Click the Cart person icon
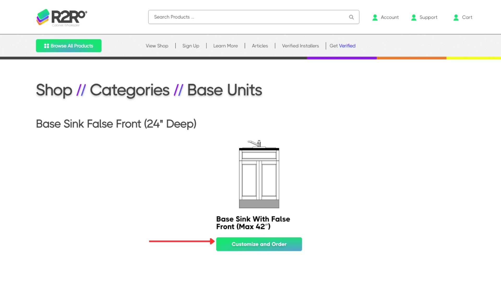The width and height of the screenshot is (501, 282). [456, 17]
